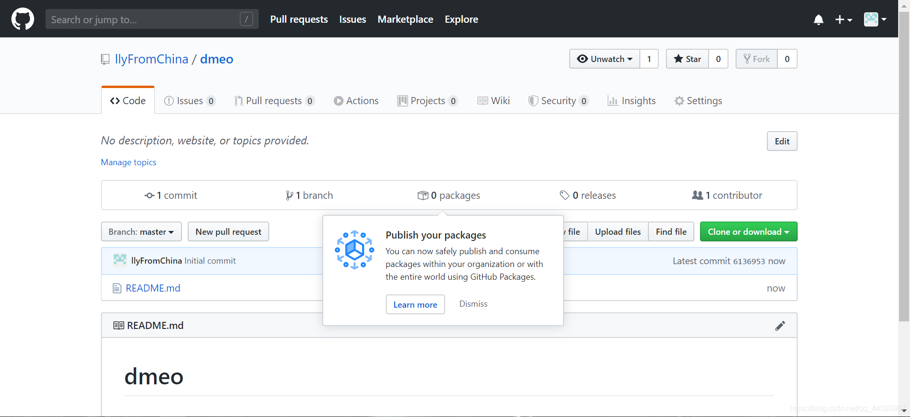Dismiss the Publish your packages popup
Screen dimensions: 910x417
pos(473,304)
